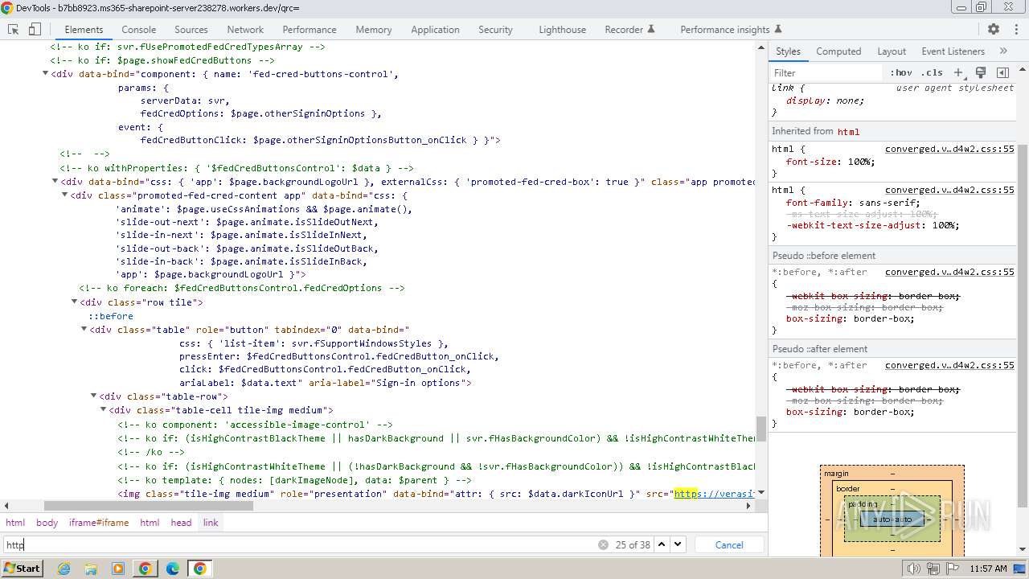The height and width of the screenshot is (579, 1029).
Task: Add a new style rule
Action: [x=957, y=72]
